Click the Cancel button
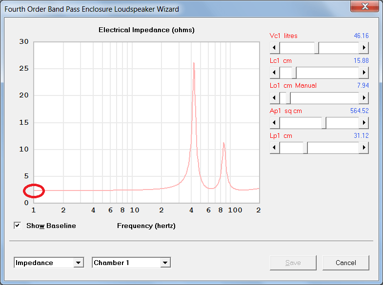Viewport: 383px width, 285px height. tap(345, 263)
